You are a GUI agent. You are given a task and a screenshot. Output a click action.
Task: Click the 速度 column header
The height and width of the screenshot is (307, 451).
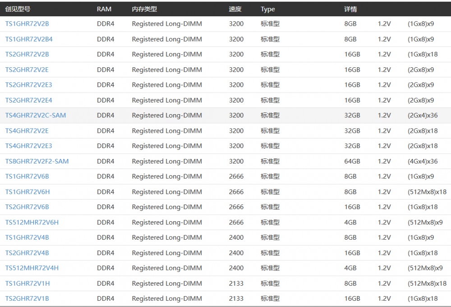click(235, 9)
